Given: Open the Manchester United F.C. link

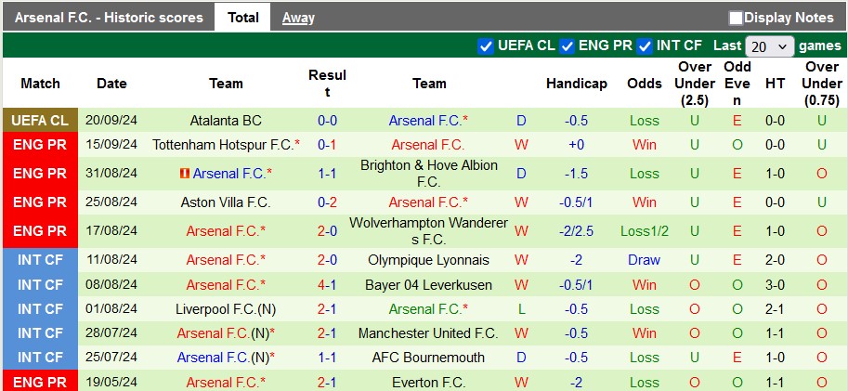Looking at the screenshot, I should 429,333.
